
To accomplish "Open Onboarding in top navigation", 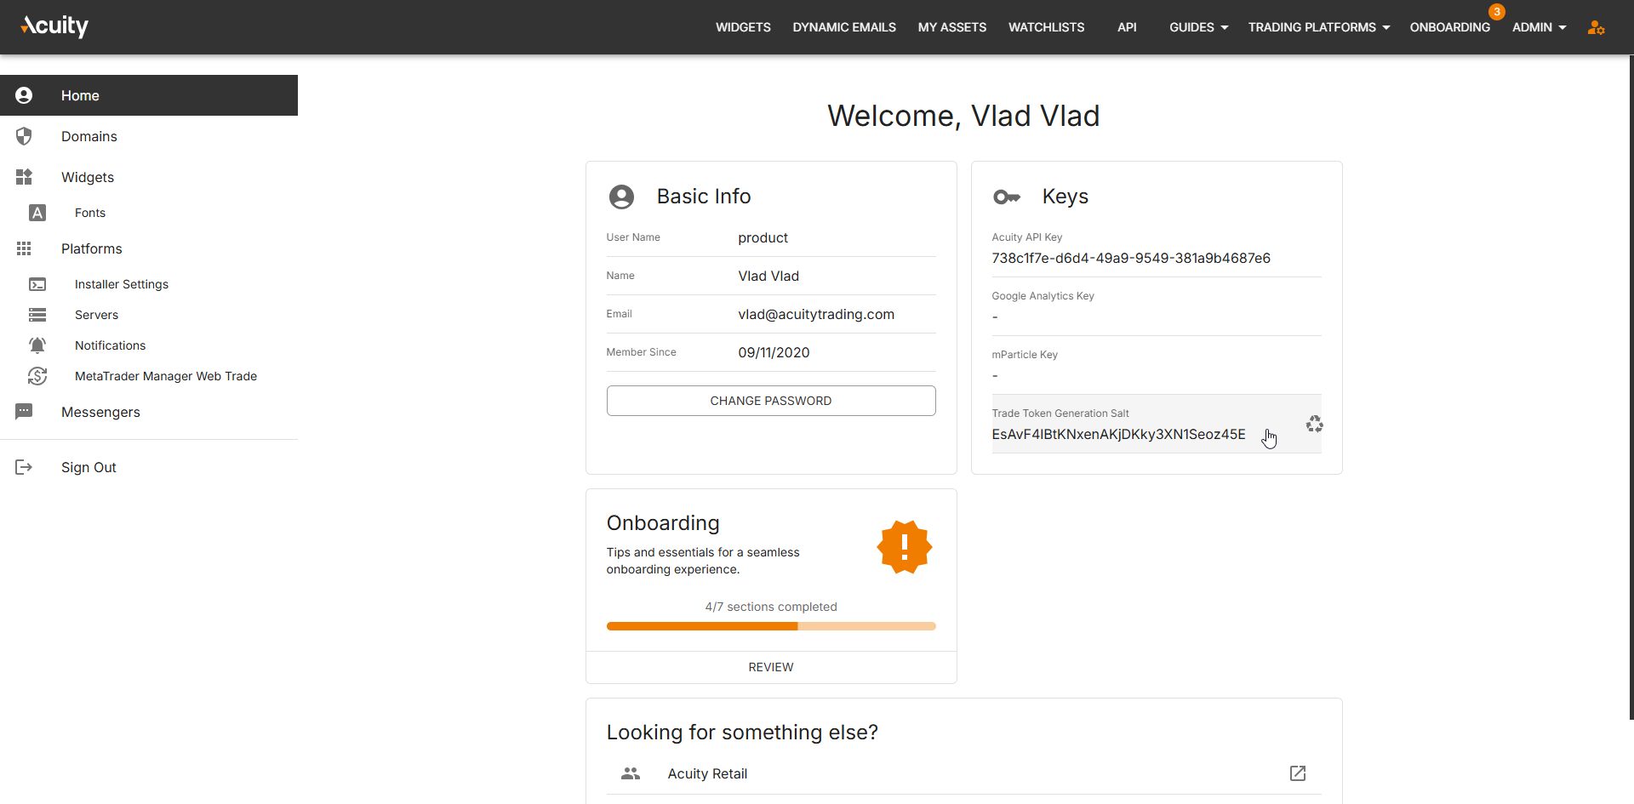I will point(1450,27).
